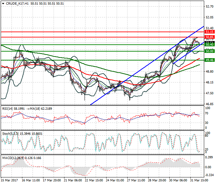This screenshot has width=217, height=184.
Task: Click the 27 Mar 11:00 time axis label
Action: (x=136, y=180)
